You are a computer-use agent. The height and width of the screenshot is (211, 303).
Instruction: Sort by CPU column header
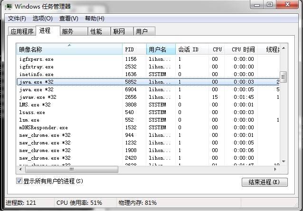pos(217,49)
